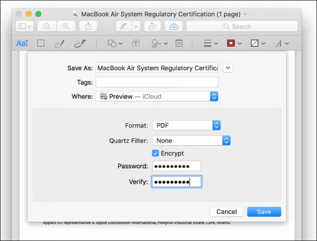Click the Rotate page icon
The image size is (317, 241).
(x=152, y=26)
